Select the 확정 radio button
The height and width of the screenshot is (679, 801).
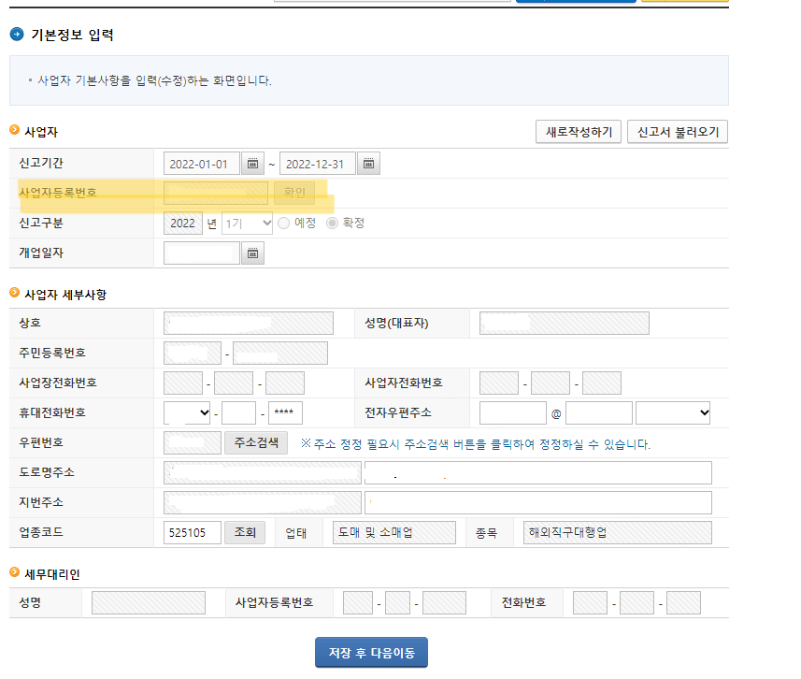[335, 223]
